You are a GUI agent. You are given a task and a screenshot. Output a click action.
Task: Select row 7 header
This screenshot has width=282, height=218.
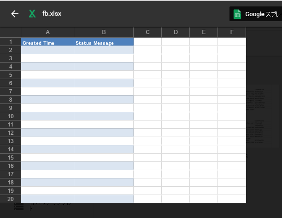click(11, 91)
